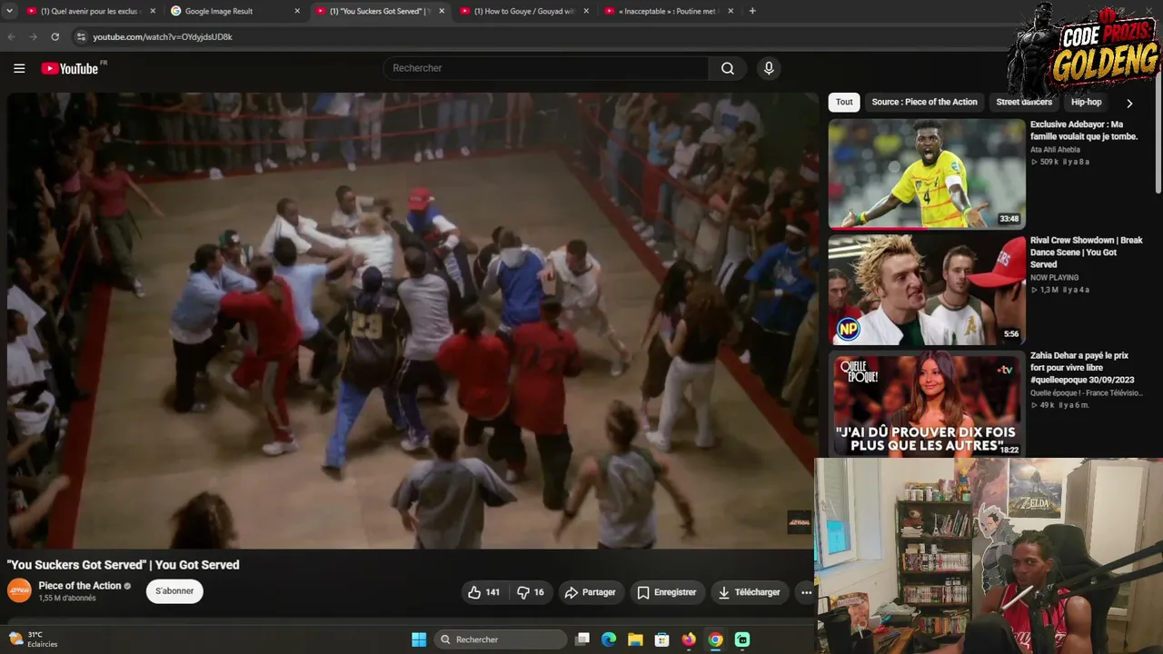1163x654 pixels.
Task: Close the Google Image Result tab
Action: pyautogui.click(x=297, y=11)
